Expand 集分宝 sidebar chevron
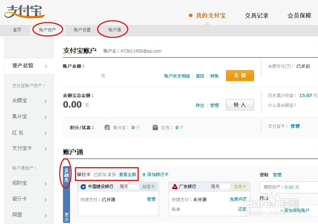Viewport: 318px width, 224px height. [46, 117]
